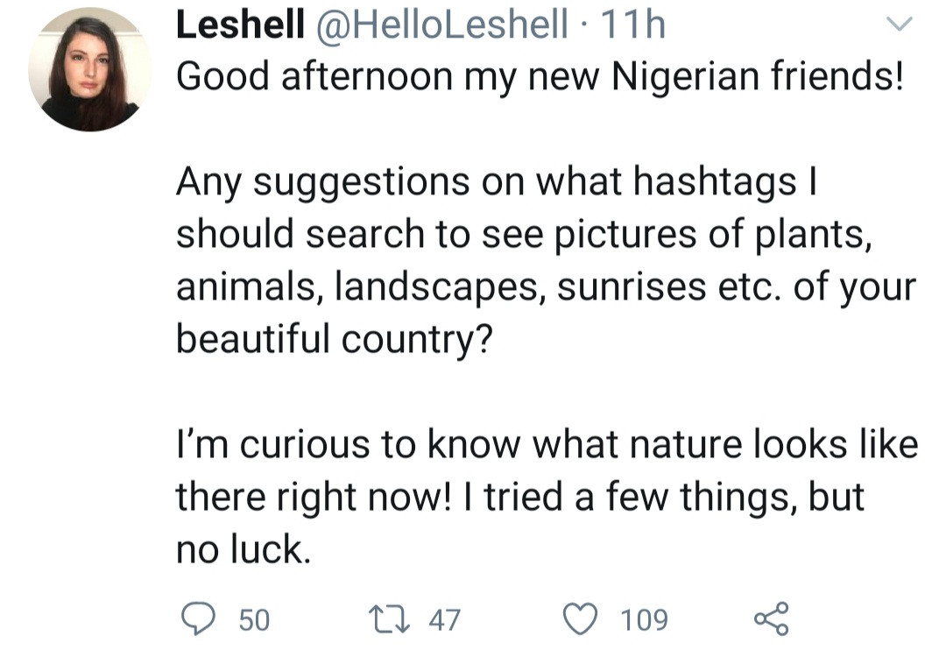Click the "Good afternoon my new Nigerian friends!" line
The image size is (946, 657).
pyautogui.click(x=539, y=77)
